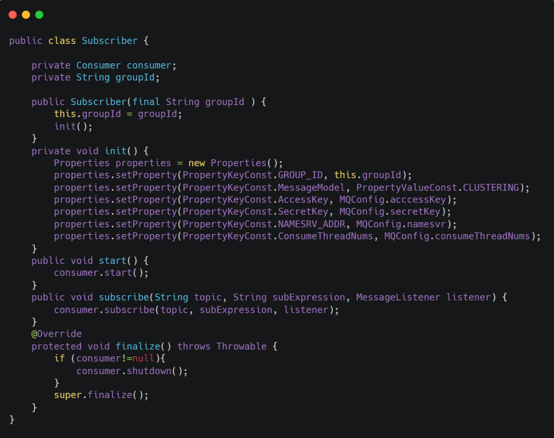The image size is (554, 438).
Task: Click 'PropertyValueConst.CLUSTERING' value
Action: (438, 187)
